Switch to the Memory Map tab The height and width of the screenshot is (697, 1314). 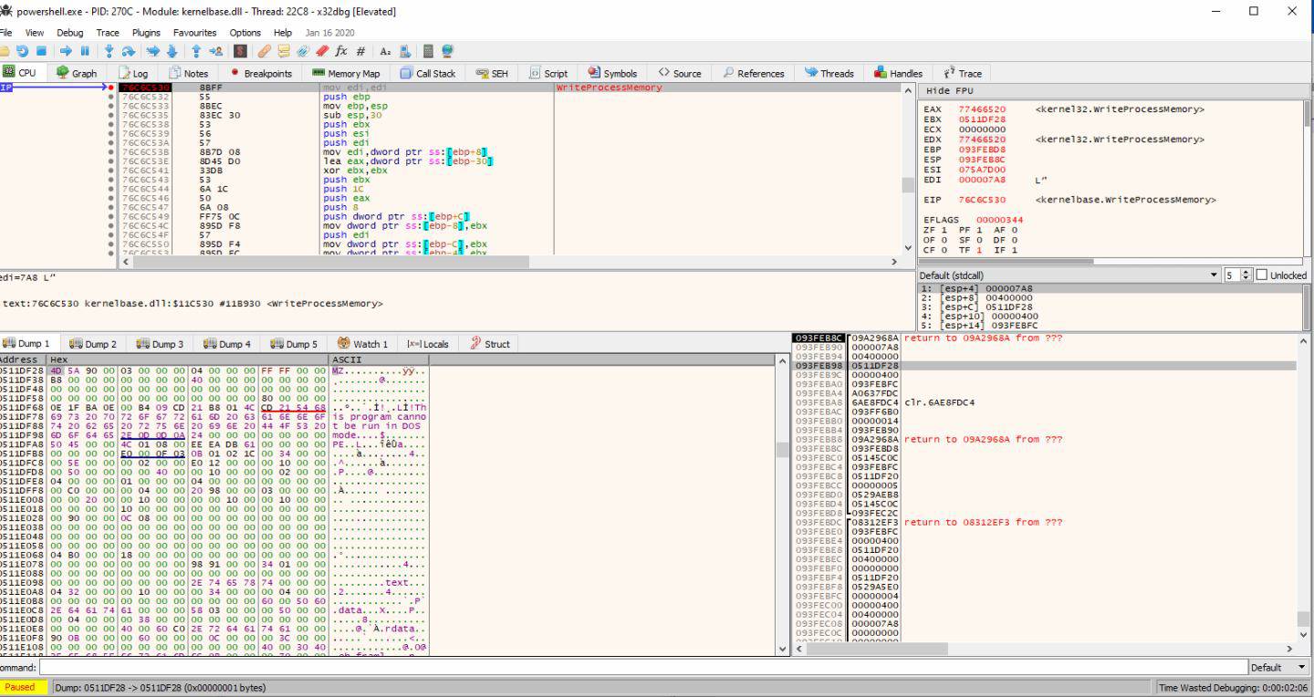tap(346, 73)
